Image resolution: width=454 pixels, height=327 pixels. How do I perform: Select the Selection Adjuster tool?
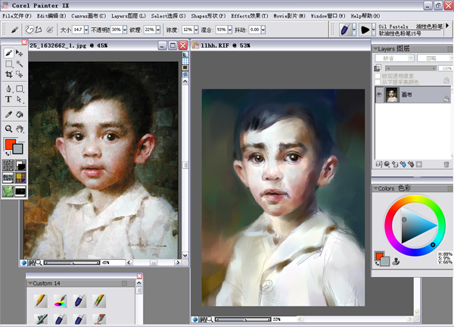20,74
